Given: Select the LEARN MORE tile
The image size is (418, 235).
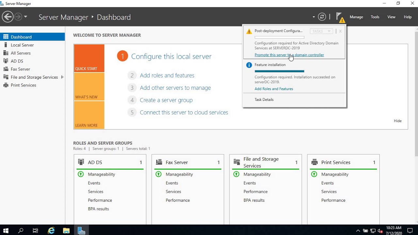Looking at the screenshot, I should 89,115.
